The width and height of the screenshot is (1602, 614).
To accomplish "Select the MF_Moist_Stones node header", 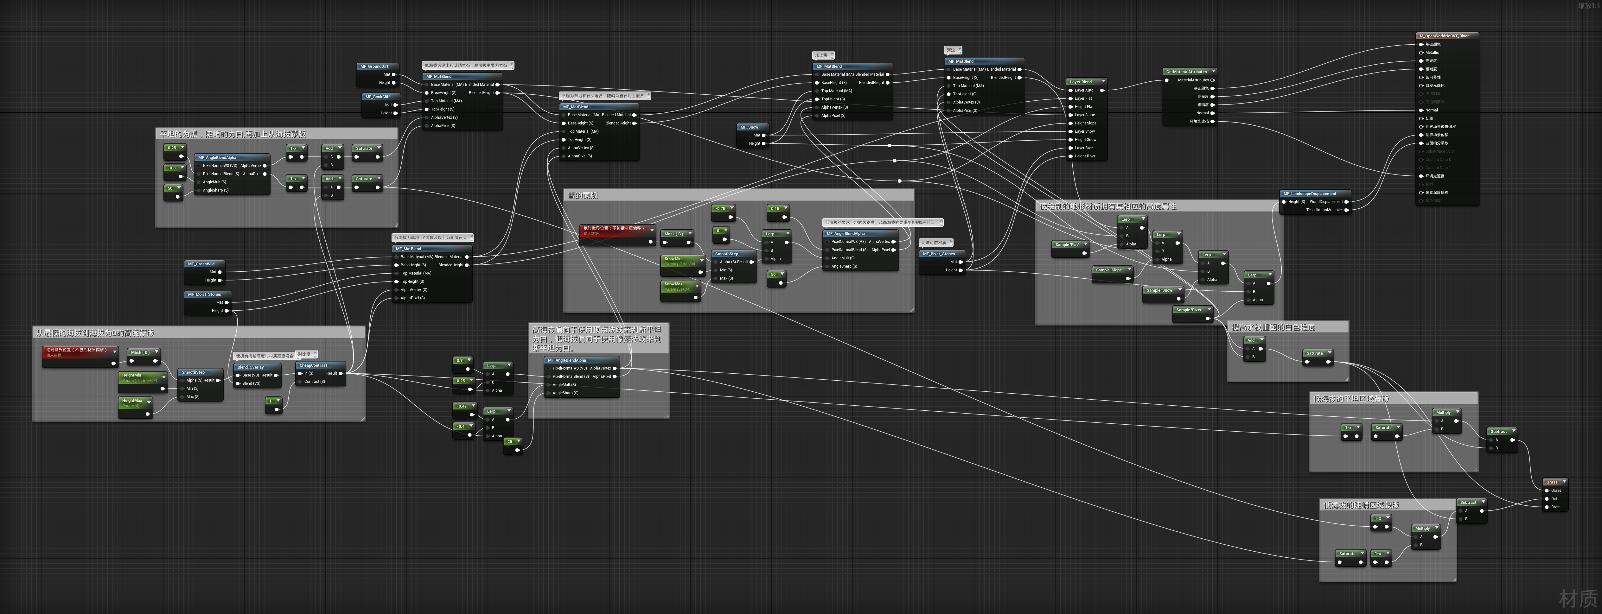I will [x=205, y=294].
